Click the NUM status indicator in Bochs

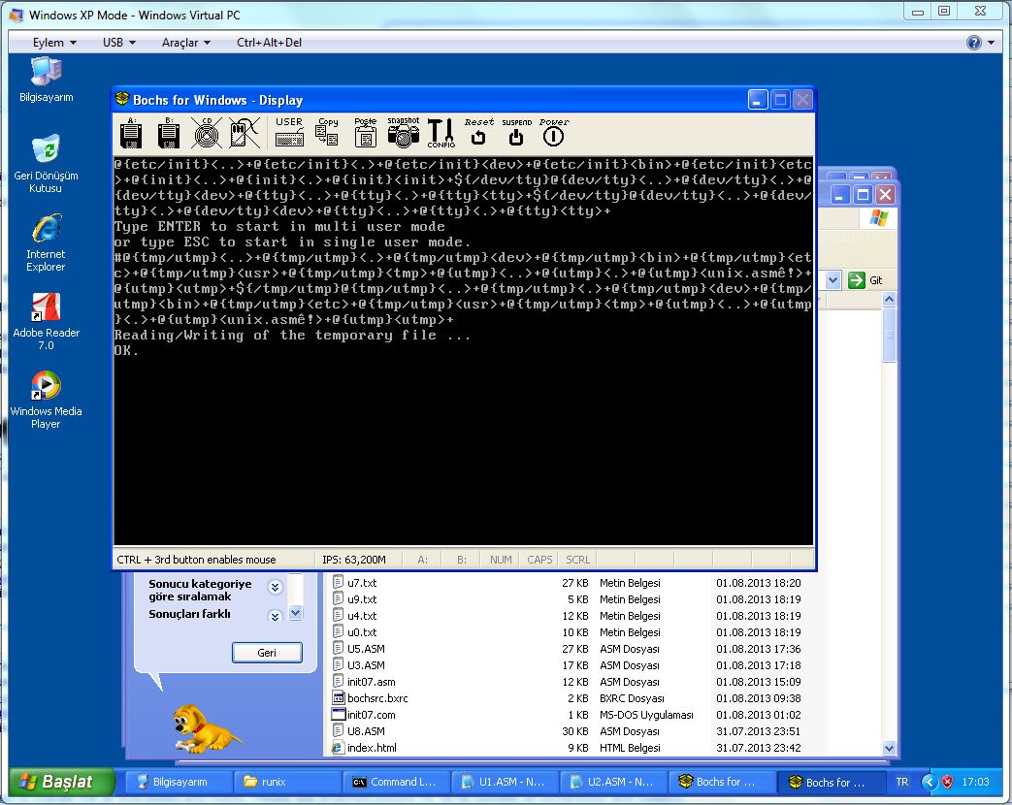click(501, 560)
